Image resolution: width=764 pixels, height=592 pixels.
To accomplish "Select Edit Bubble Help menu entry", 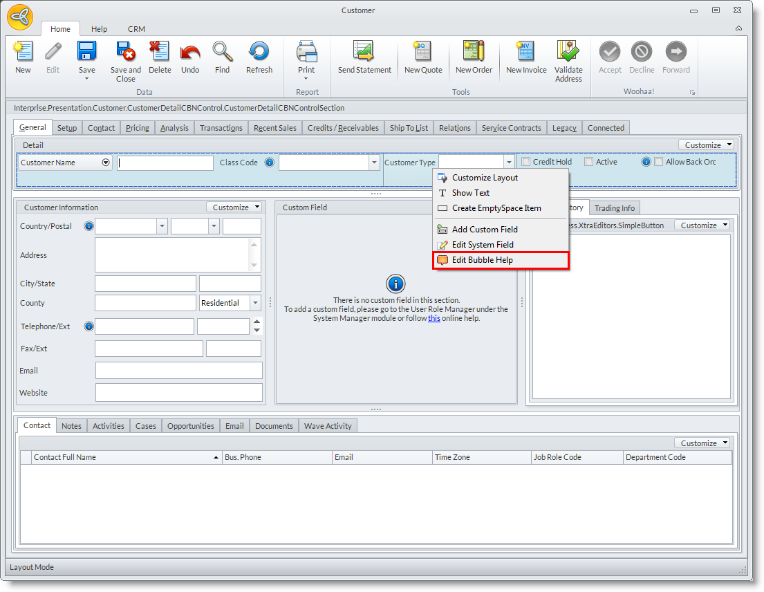I will [x=482, y=260].
